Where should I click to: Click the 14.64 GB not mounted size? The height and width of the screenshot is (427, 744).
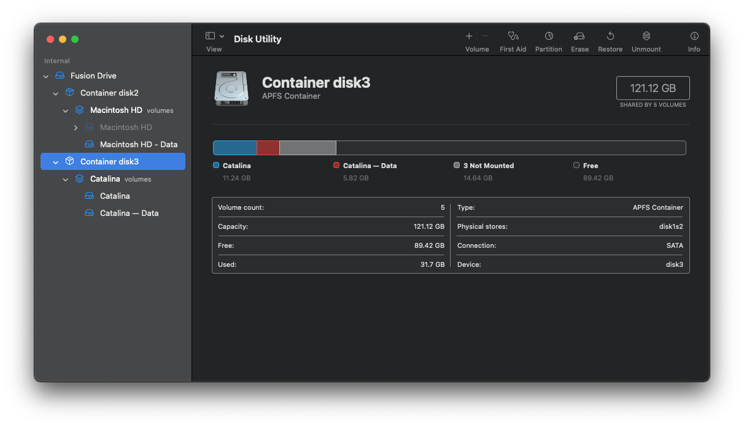pos(478,178)
